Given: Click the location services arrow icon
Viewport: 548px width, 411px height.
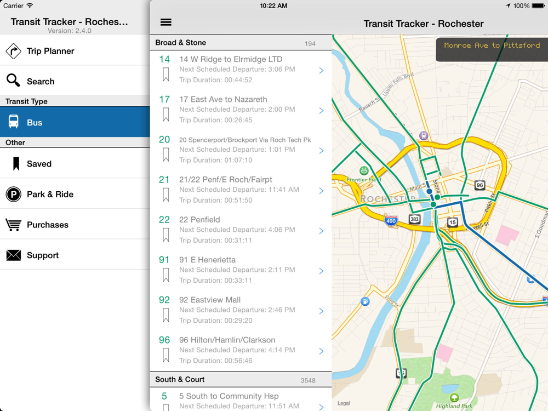Looking at the screenshot, I should pyautogui.click(x=508, y=5).
